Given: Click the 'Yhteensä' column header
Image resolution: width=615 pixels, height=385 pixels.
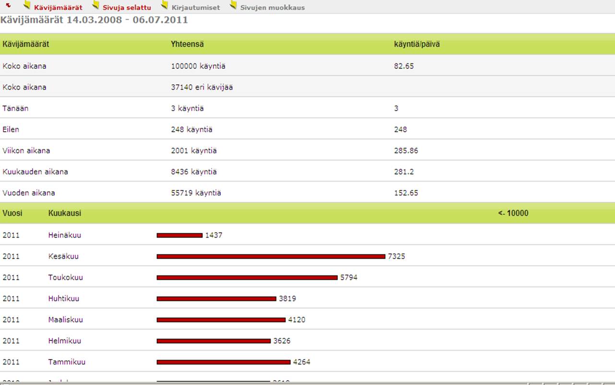Looking at the screenshot, I should point(187,44).
